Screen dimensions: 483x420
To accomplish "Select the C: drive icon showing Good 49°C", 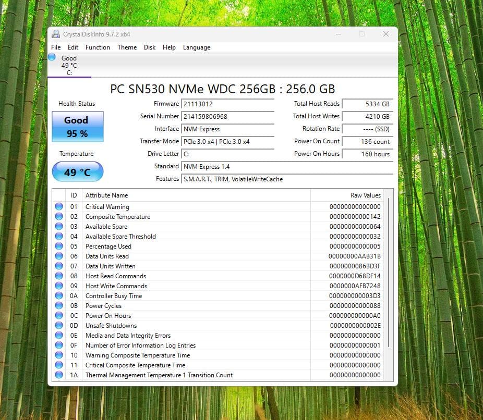I will [68, 64].
